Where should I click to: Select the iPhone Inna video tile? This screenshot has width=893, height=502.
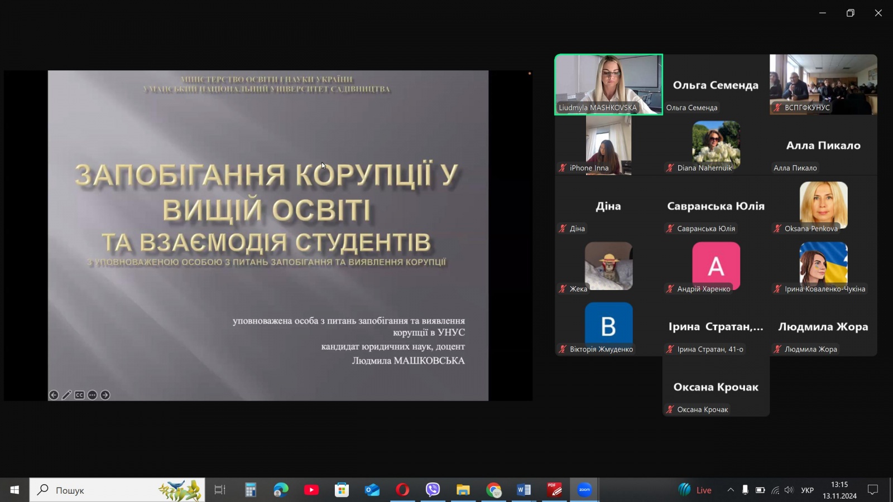[608, 145]
